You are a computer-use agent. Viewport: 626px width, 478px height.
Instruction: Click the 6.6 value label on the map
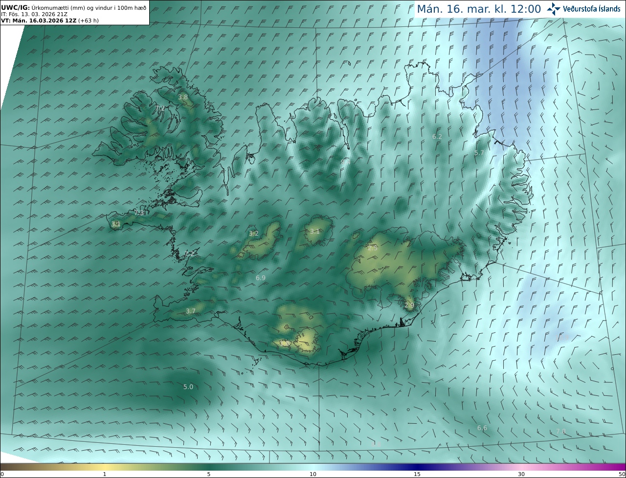(x=482, y=428)
